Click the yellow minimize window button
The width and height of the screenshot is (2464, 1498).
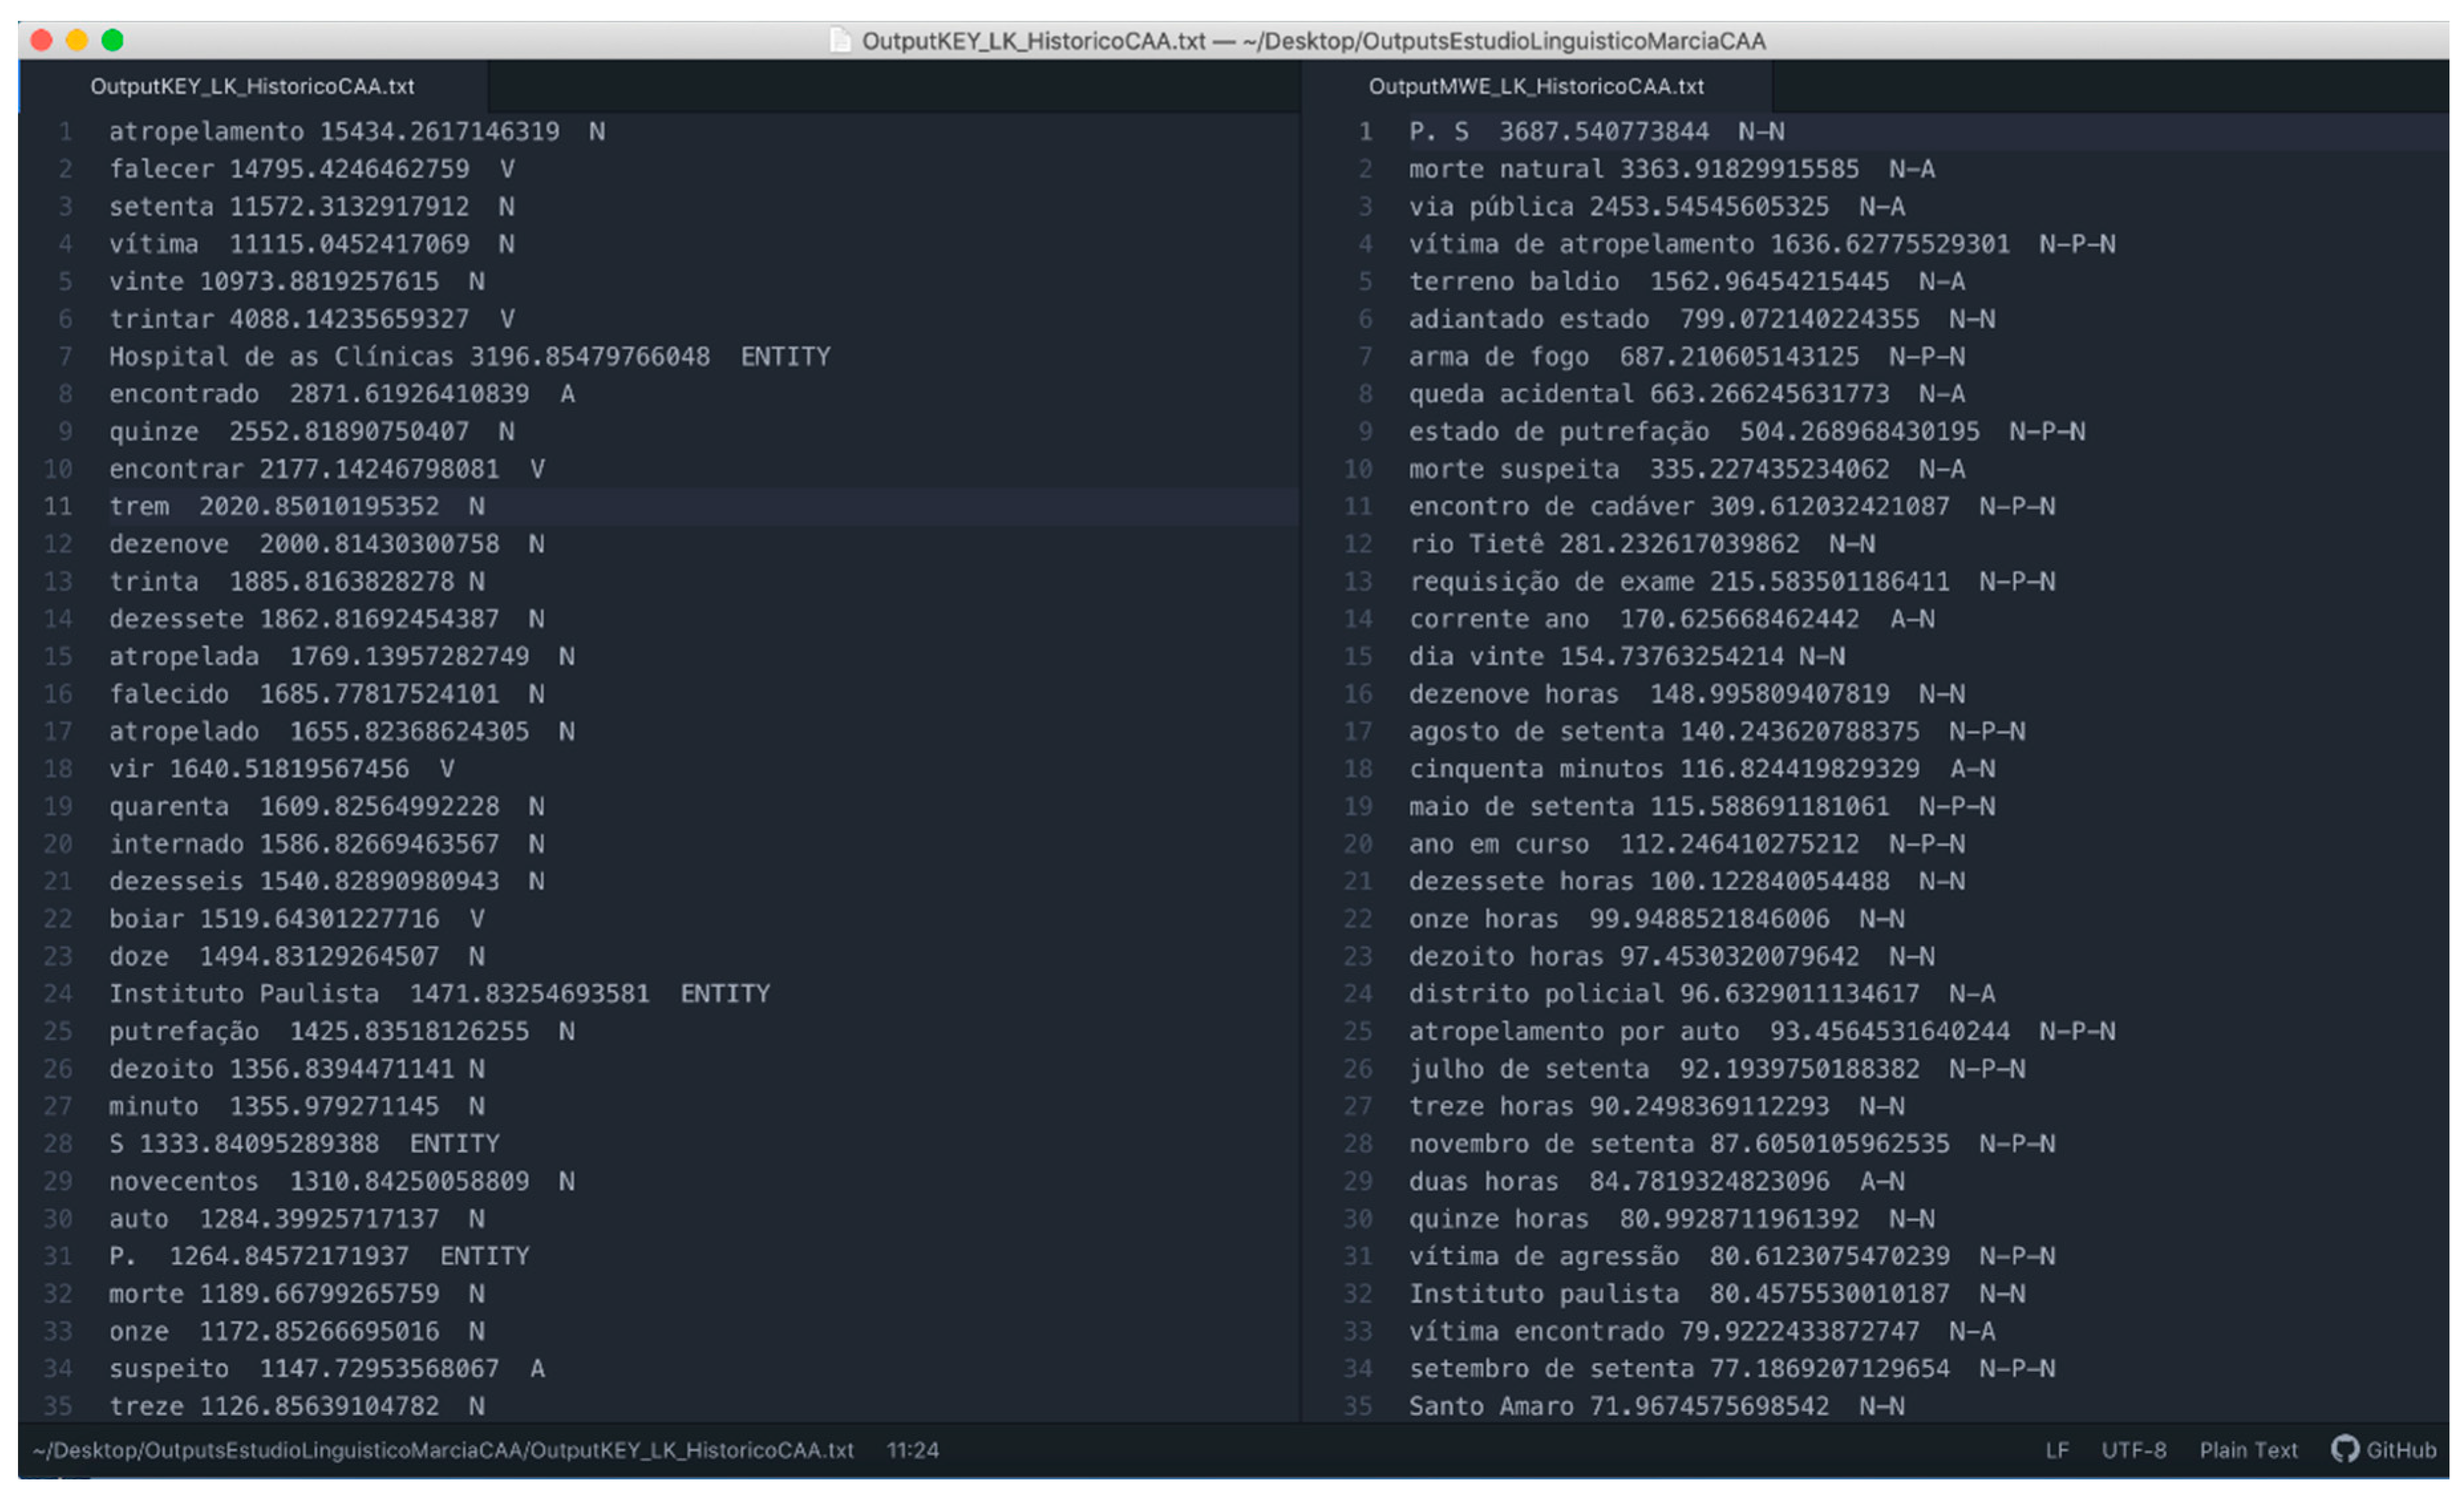tap(77, 40)
